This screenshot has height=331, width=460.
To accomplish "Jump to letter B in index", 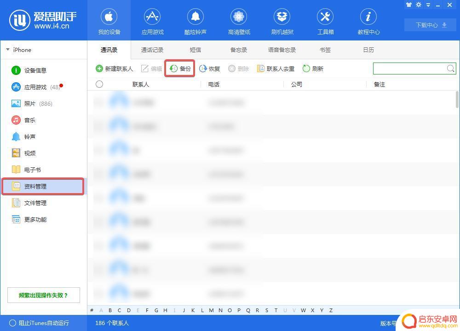I will (110, 310).
